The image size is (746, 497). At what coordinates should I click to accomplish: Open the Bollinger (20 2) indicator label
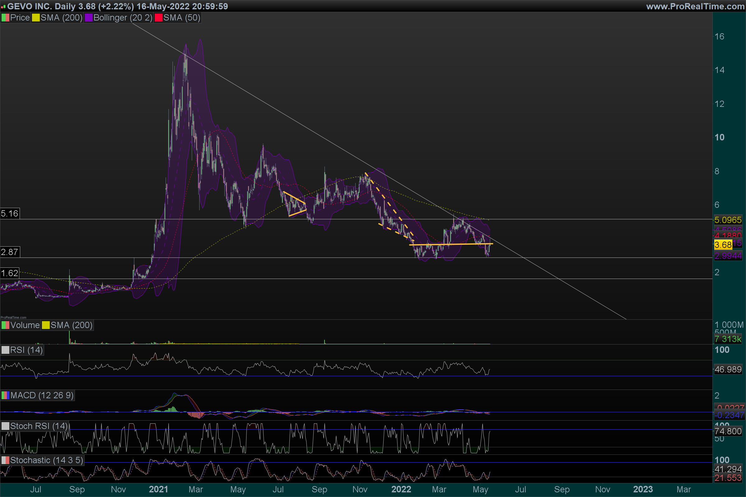(123, 18)
